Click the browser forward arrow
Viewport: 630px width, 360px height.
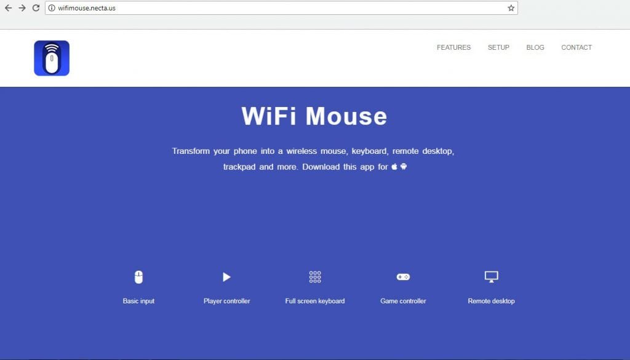point(22,8)
